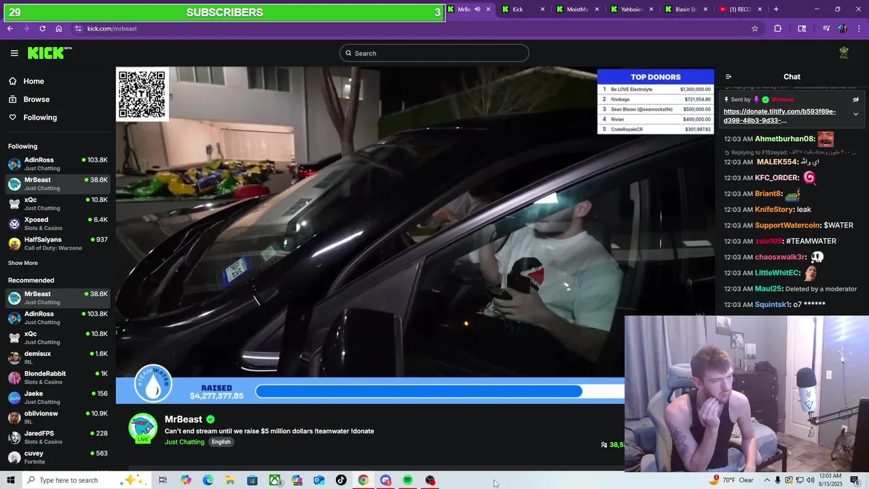
Task: Open the browser home page
Action: point(59,29)
